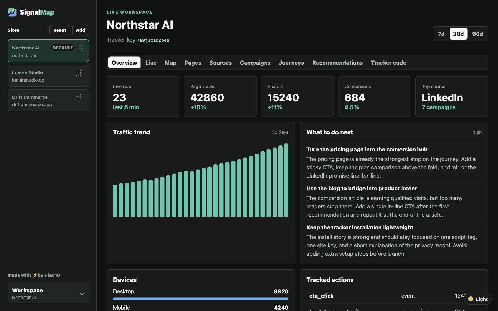Open 'Turn the pricing page into the conversion hub'
Viewport: 498px width, 311px height.
[x=367, y=149]
